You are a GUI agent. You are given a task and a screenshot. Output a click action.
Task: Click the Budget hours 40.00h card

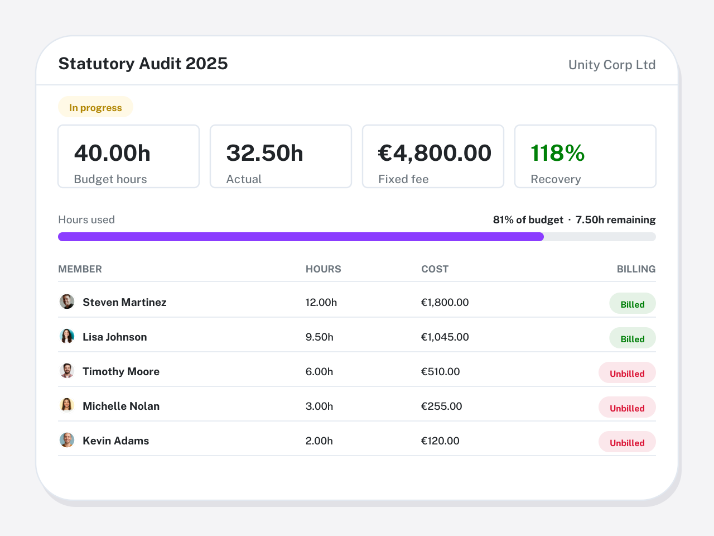pyautogui.click(x=129, y=156)
